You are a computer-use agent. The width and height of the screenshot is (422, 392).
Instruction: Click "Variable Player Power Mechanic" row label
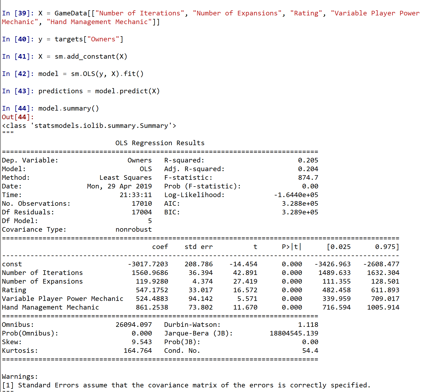pyautogui.click(x=63, y=299)
